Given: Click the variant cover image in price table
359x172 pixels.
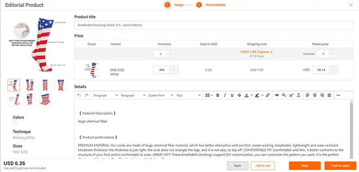Looking at the screenshot, I should (x=92, y=70).
